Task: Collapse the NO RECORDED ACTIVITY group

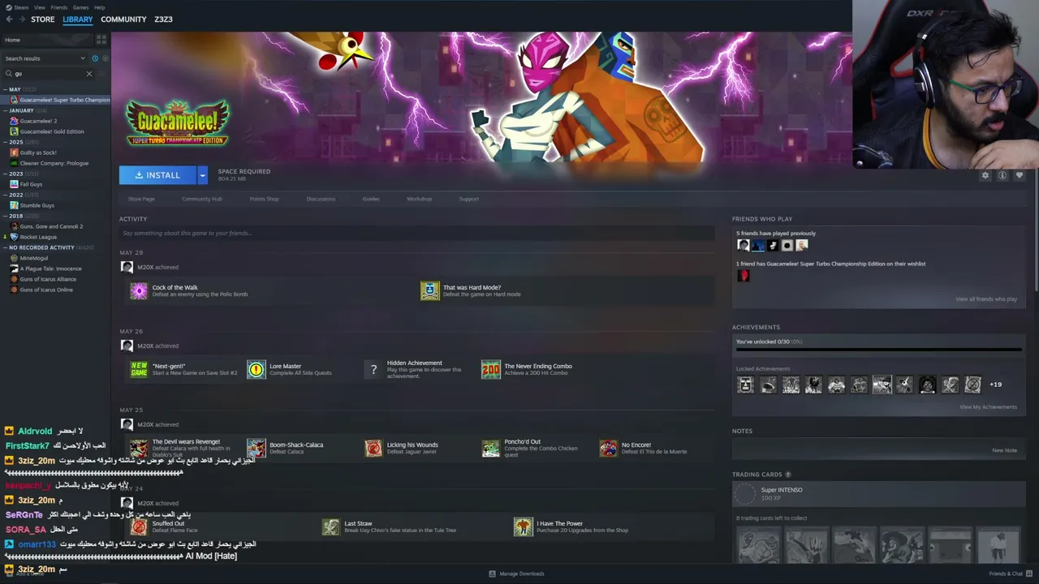Action: tap(6, 247)
